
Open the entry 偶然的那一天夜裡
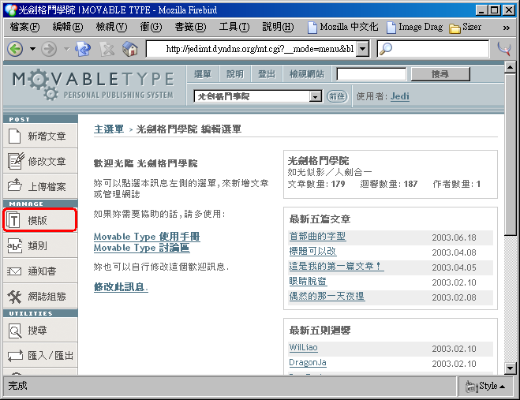pos(327,296)
